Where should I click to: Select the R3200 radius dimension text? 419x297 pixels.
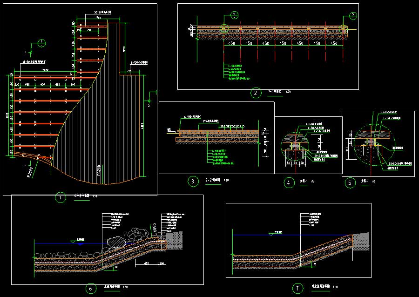click(99, 170)
